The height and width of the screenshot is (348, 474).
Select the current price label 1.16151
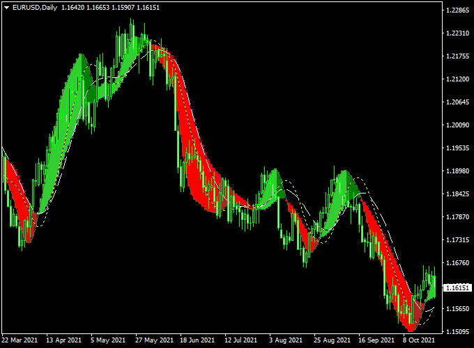point(458,287)
